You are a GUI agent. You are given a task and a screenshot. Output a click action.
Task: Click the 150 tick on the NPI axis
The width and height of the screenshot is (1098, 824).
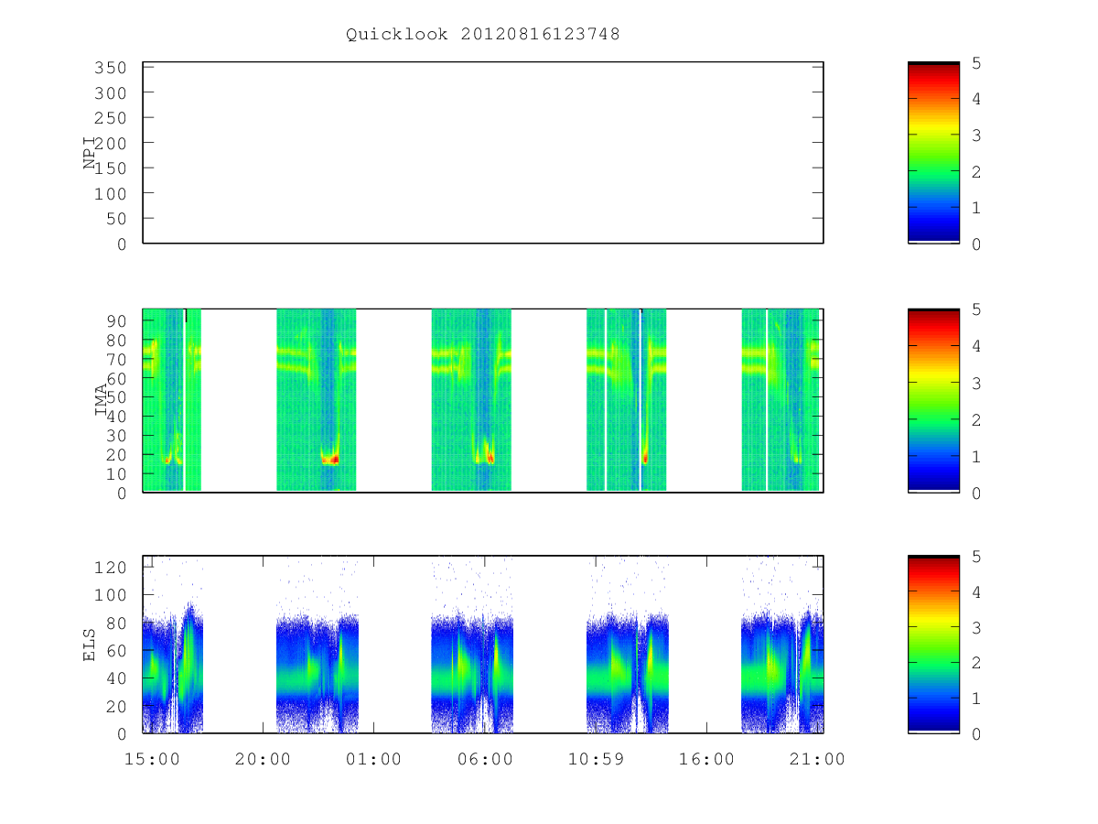[x=109, y=168]
